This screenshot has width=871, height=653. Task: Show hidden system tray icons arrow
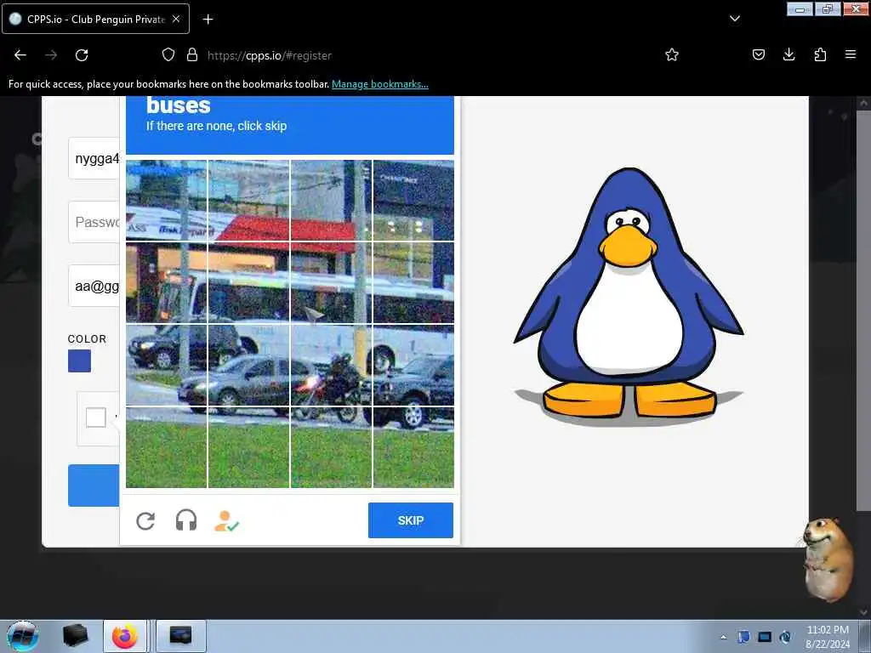tap(723, 637)
